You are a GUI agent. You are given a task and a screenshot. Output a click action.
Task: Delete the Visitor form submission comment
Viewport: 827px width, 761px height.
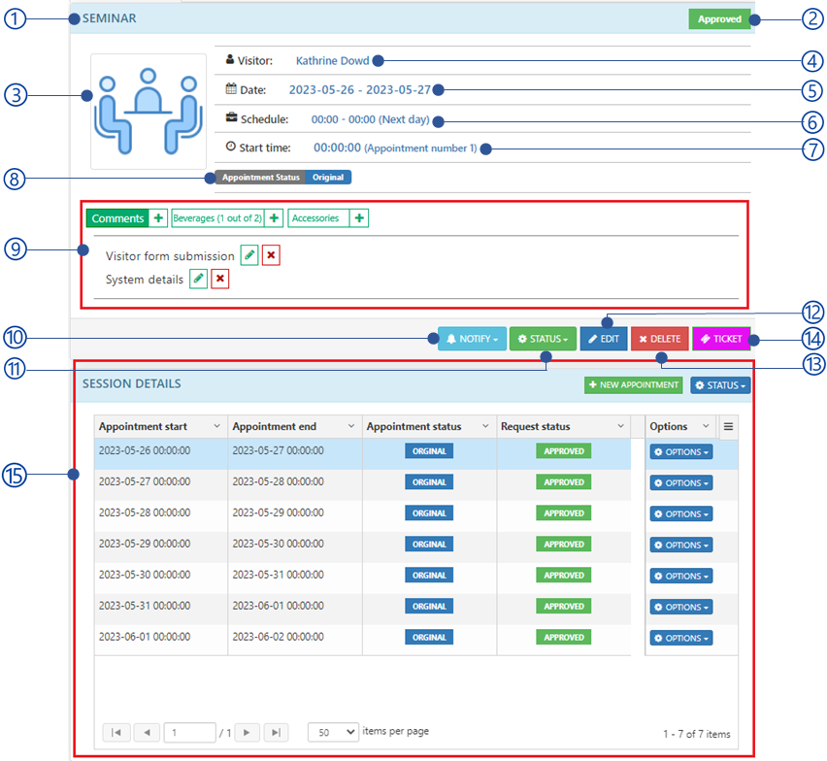[x=273, y=255]
